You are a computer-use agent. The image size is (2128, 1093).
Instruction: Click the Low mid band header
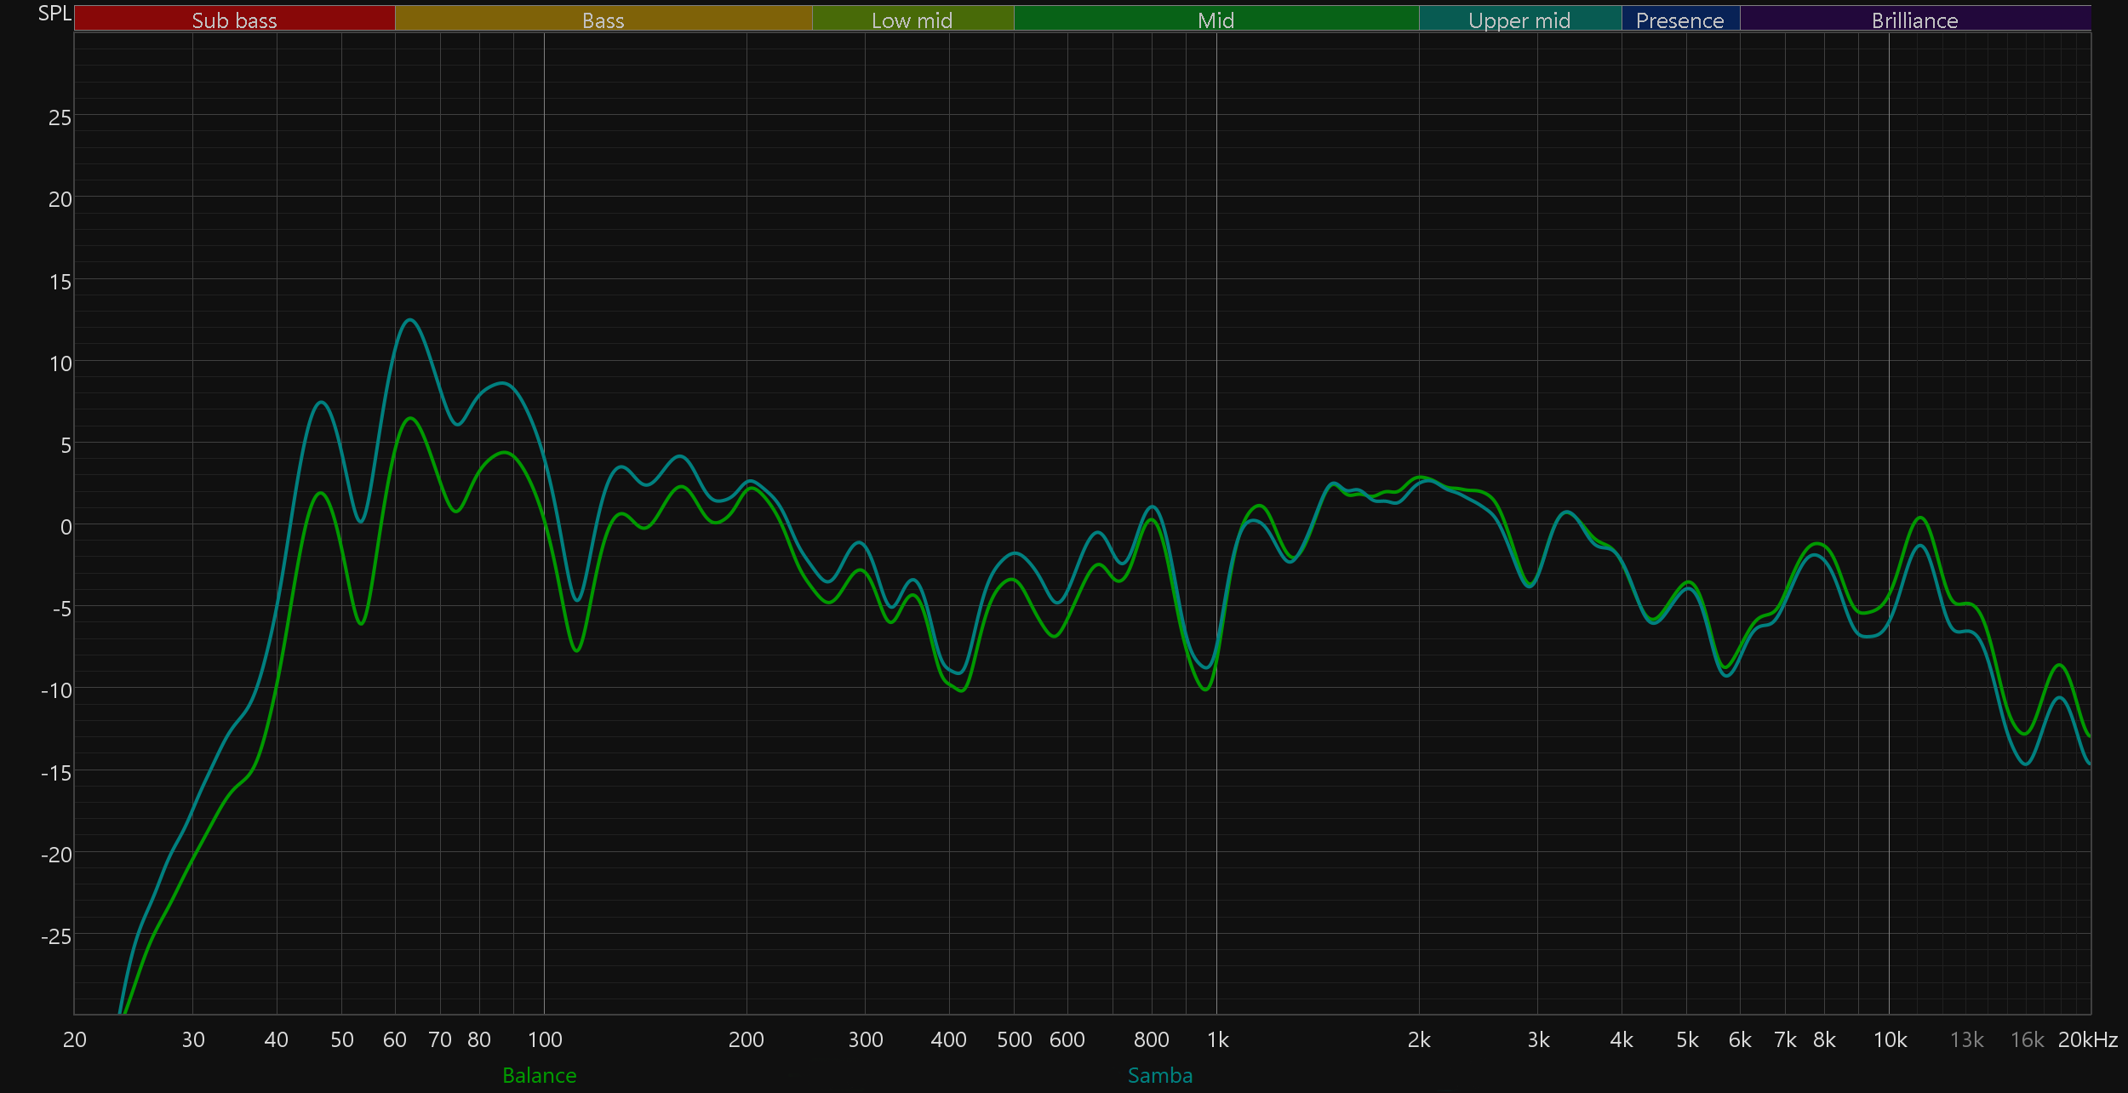(912, 20)
